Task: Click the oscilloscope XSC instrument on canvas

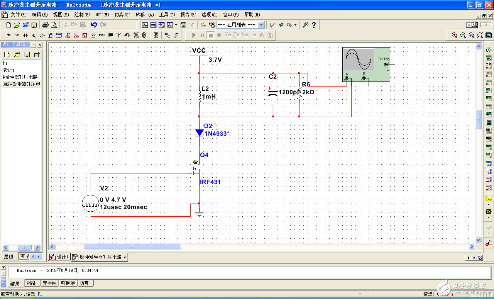Action: (366, 65)
